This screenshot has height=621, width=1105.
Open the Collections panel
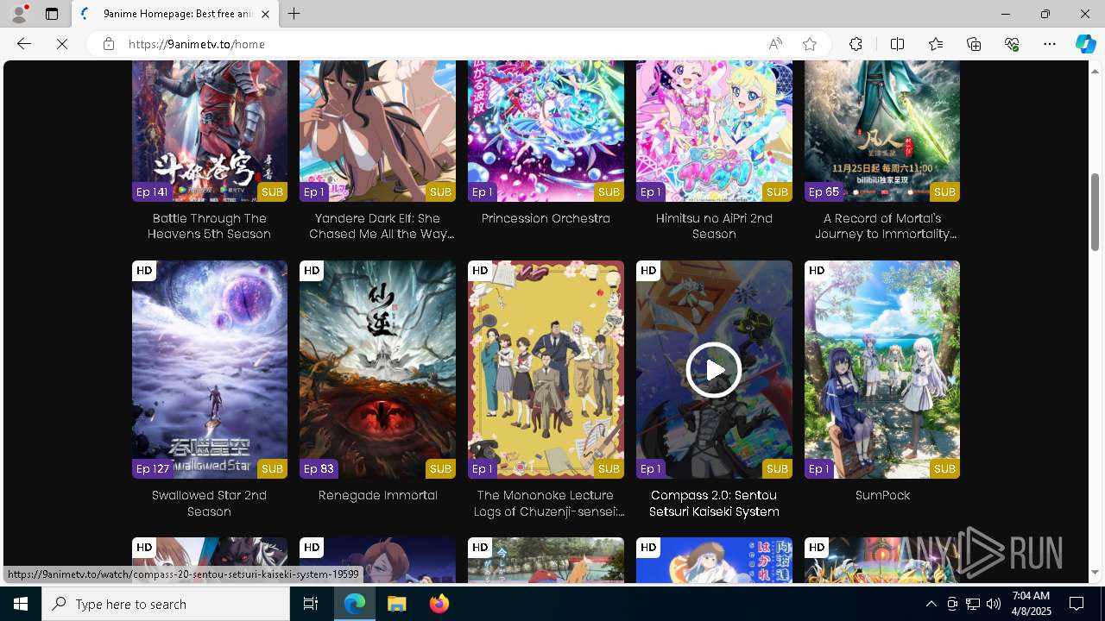pos(974,44)
